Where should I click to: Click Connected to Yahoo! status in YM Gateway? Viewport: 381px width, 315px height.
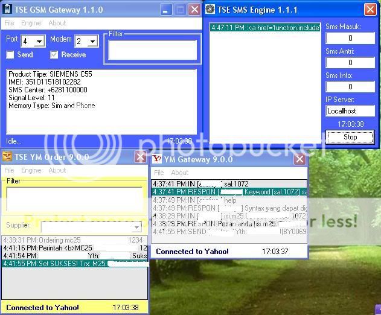(x=192, y=252)
